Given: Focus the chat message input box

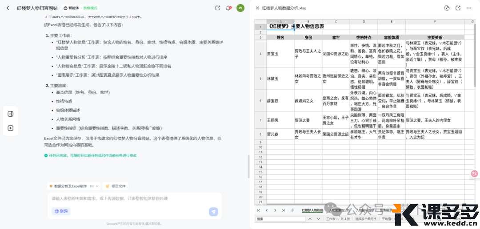Looking at the screenshot, I should tap(135, 199).
